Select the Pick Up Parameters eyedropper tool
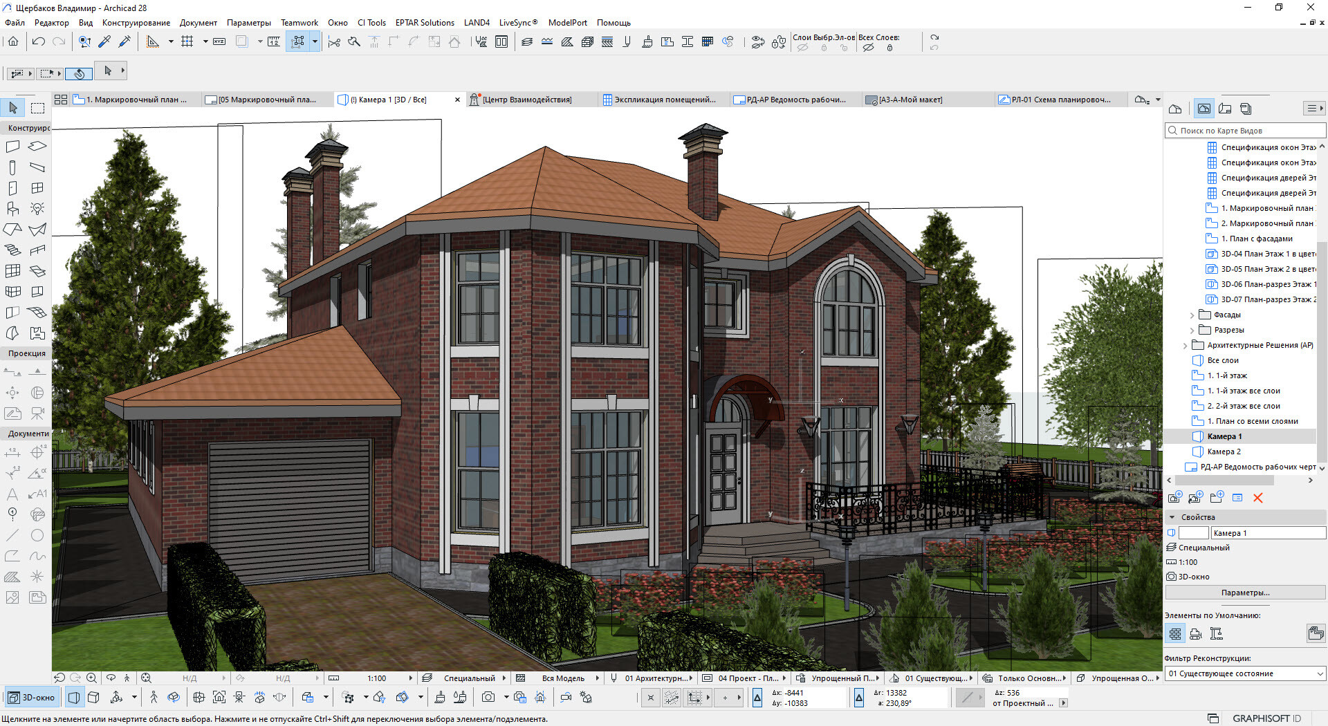The height and width of the screenshot is (726, 1328). click(105, 42)
